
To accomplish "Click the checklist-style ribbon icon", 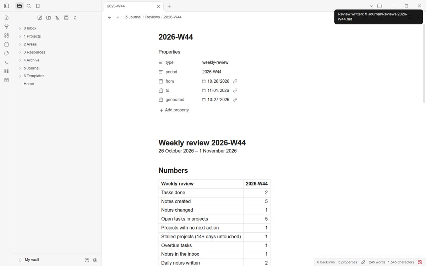I will (6, 71).
